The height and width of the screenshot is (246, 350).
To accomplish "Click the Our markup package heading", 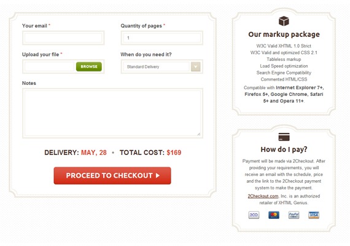I will (x=284, y=34).
